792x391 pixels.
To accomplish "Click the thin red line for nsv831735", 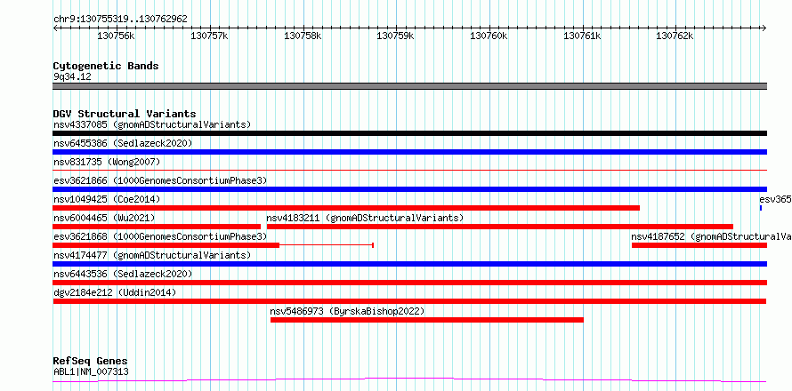I will click(409, 171).
